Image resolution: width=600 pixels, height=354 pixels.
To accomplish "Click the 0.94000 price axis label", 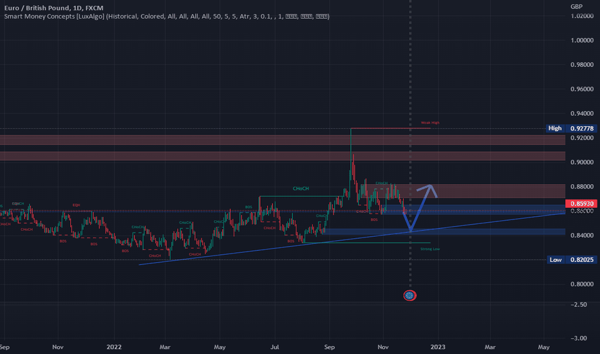I will click(x=581, y=114).
